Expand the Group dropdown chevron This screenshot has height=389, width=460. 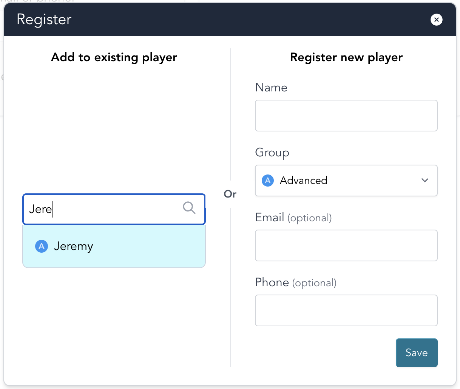(x=424, y=181)
